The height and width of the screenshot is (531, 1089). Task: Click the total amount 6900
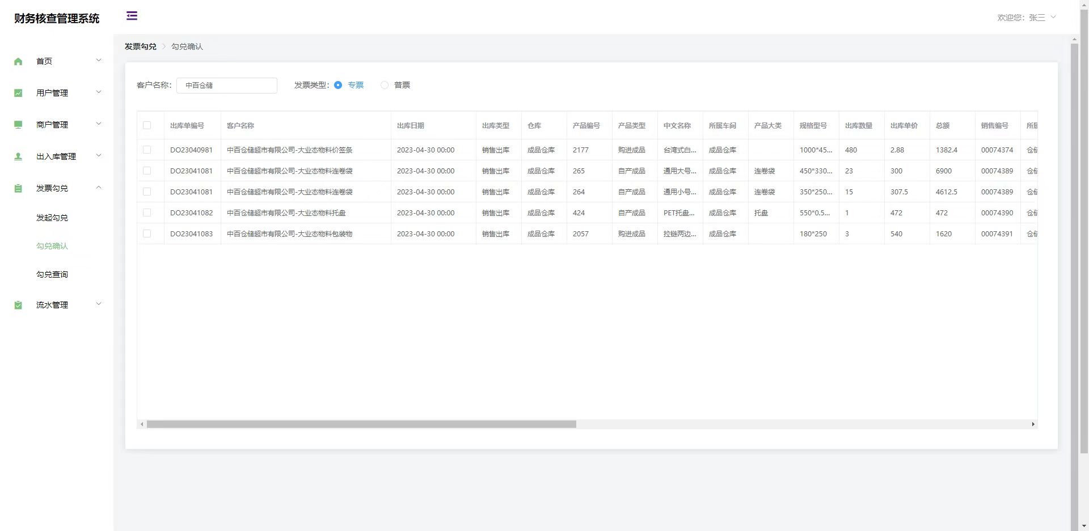click(x=944, y=171)
